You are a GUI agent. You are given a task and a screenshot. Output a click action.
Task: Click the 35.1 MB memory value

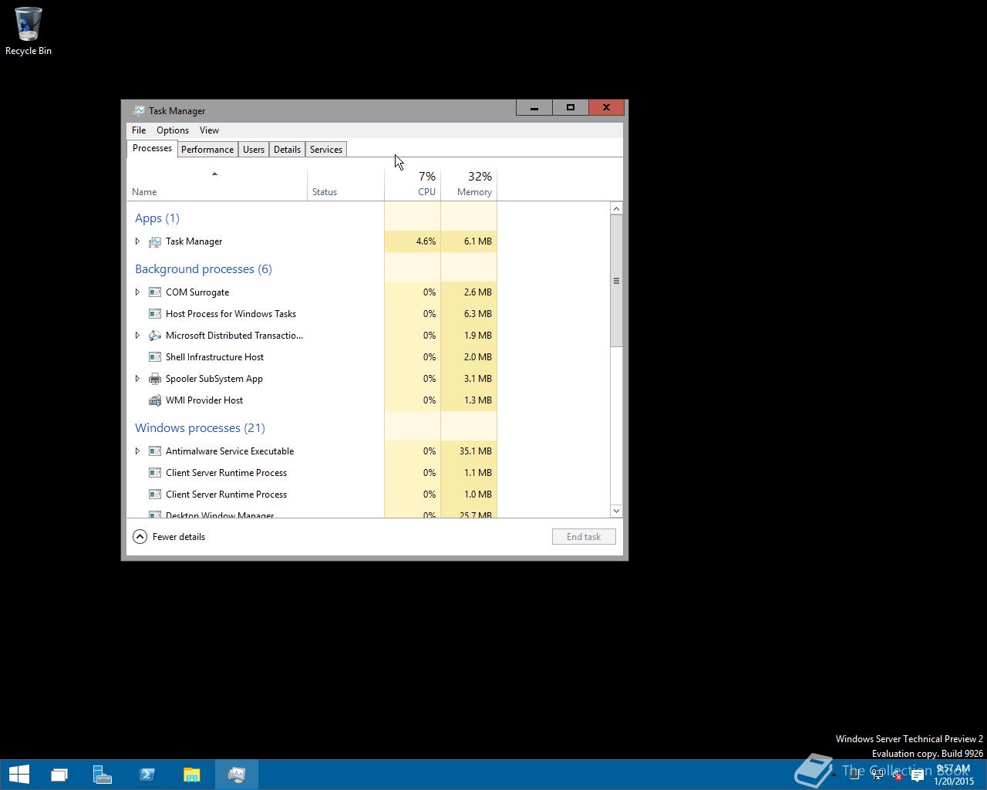(x=475, y=451)
